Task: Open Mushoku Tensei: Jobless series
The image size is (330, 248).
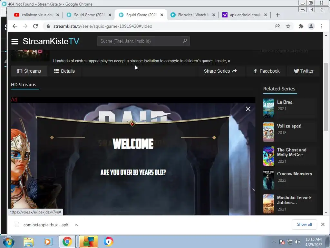Action: pos(294,200)
